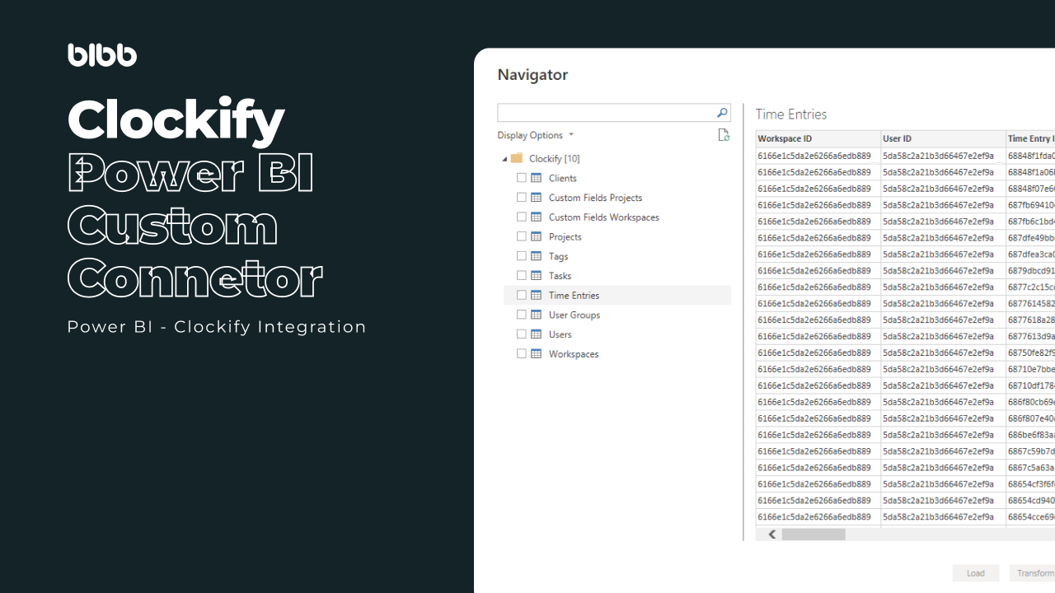Select the User Groups label
The image size is (1055, 593).
click(574, 315)
